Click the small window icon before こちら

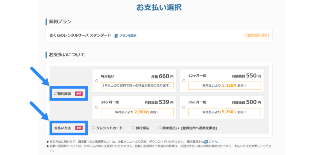206,142
